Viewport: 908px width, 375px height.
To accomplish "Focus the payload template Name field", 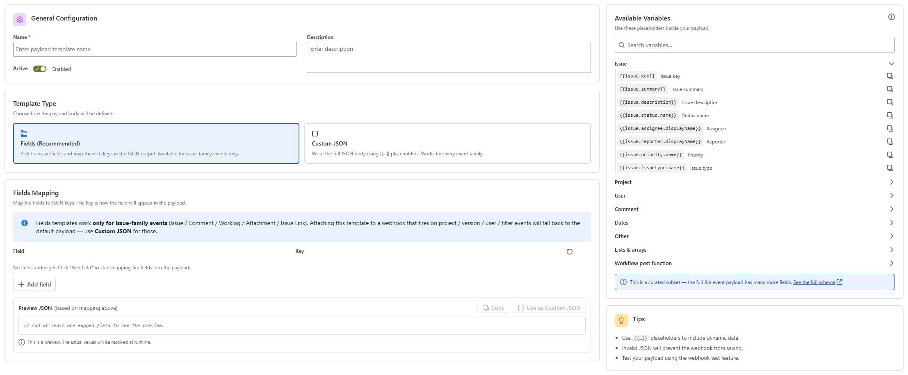I will pyautogui.click(x=155, y=49).
